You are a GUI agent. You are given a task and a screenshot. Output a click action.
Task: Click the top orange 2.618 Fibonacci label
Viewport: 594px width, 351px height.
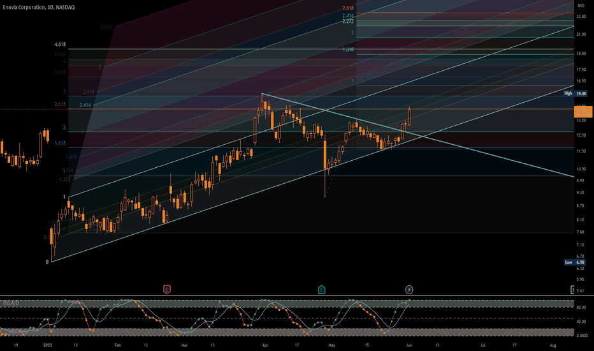(348, 8)
